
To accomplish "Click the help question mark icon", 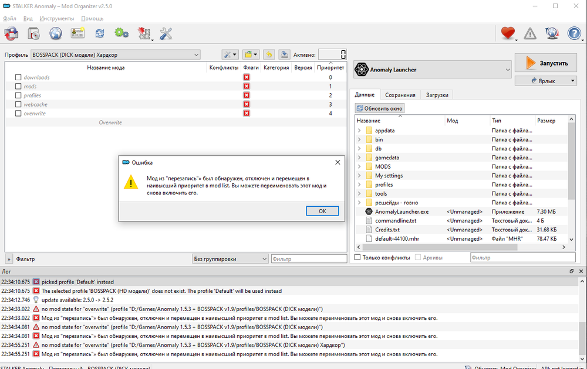I will (574, 33).
